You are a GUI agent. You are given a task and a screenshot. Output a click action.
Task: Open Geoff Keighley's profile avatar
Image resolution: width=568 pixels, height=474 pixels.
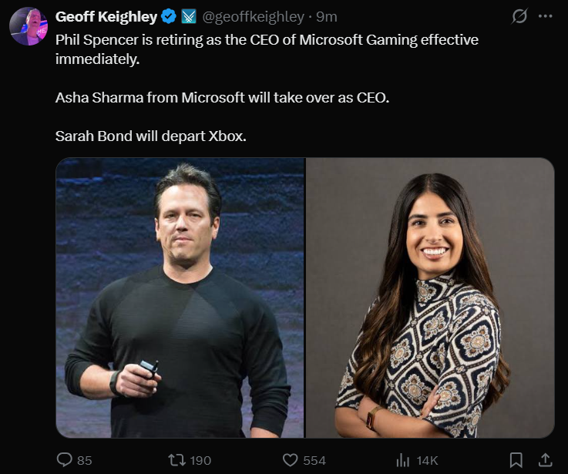tap(29, 27)
